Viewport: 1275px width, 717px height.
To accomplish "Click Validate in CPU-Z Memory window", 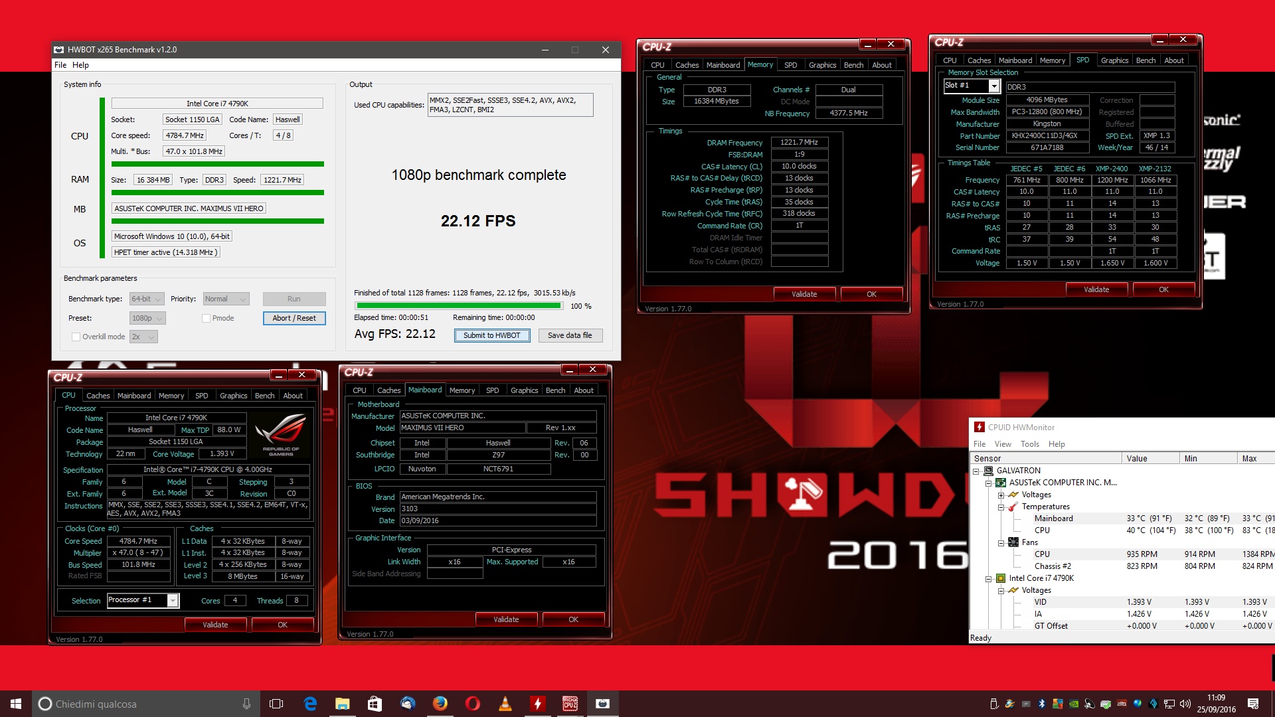I will coord(804,294).
